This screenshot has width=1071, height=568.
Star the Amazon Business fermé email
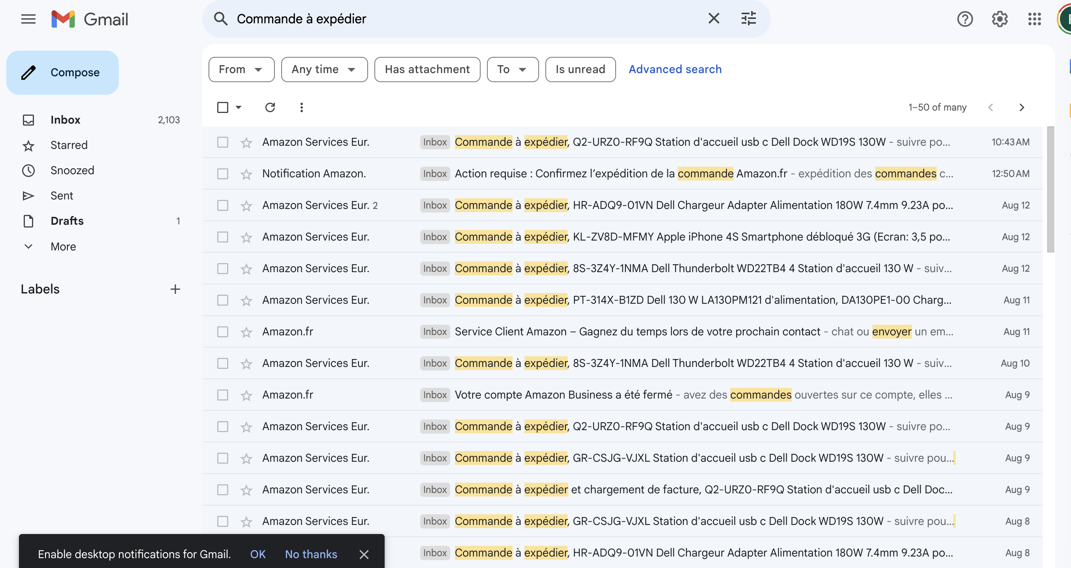(x=246, y=395)
